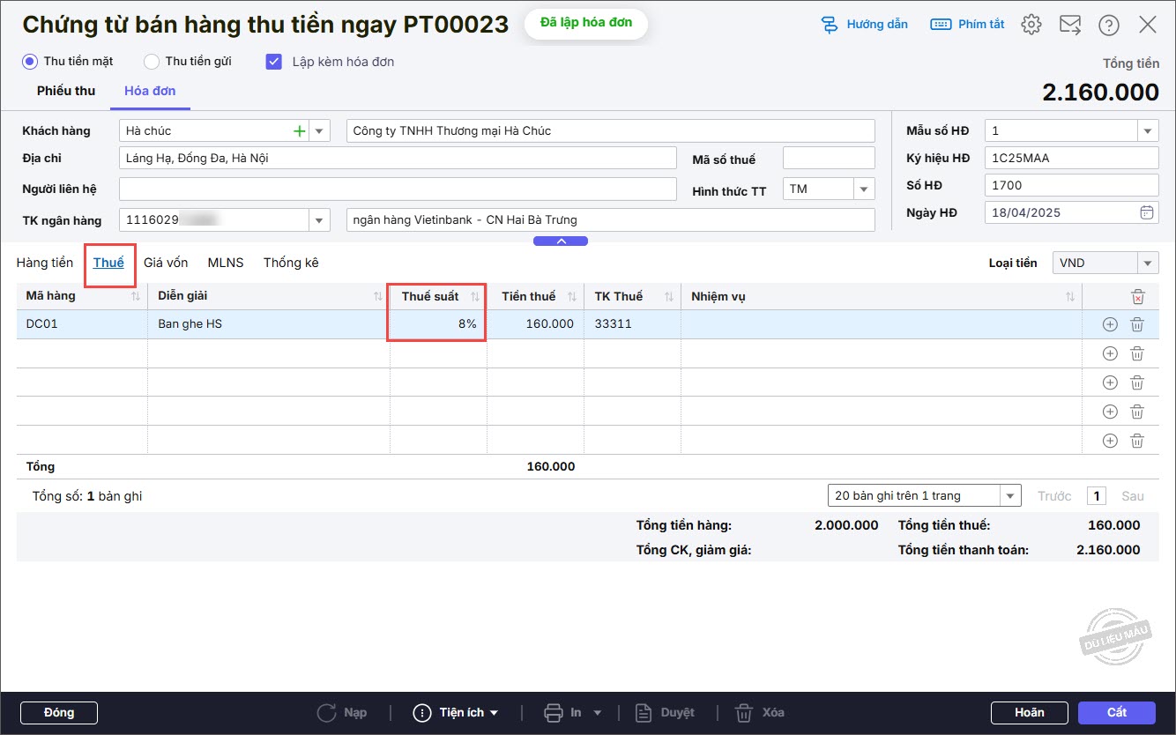The image size is (1176, 735).
Task: Click the Cất save button
Action: coord(1116,712)
